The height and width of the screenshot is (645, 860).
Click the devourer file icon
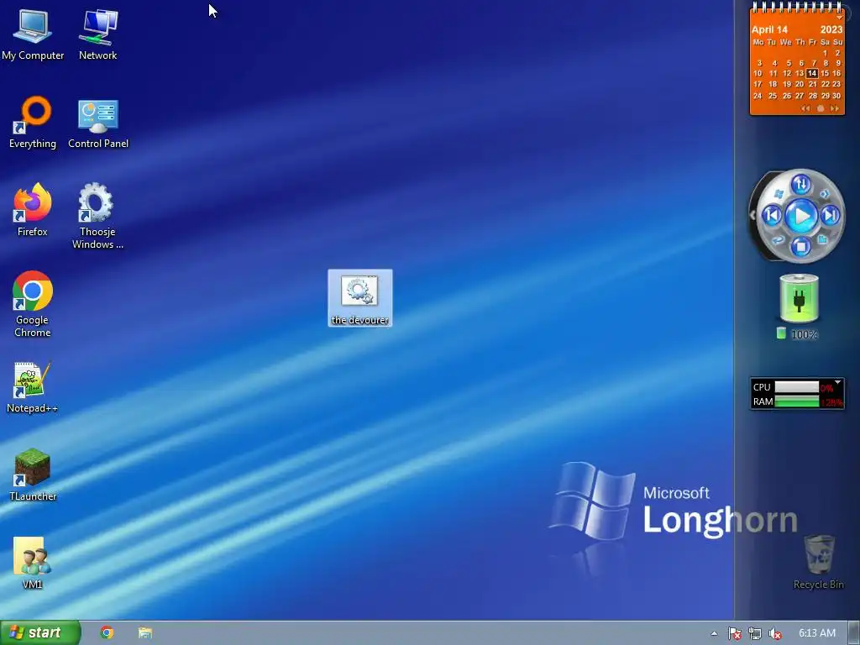359,298
